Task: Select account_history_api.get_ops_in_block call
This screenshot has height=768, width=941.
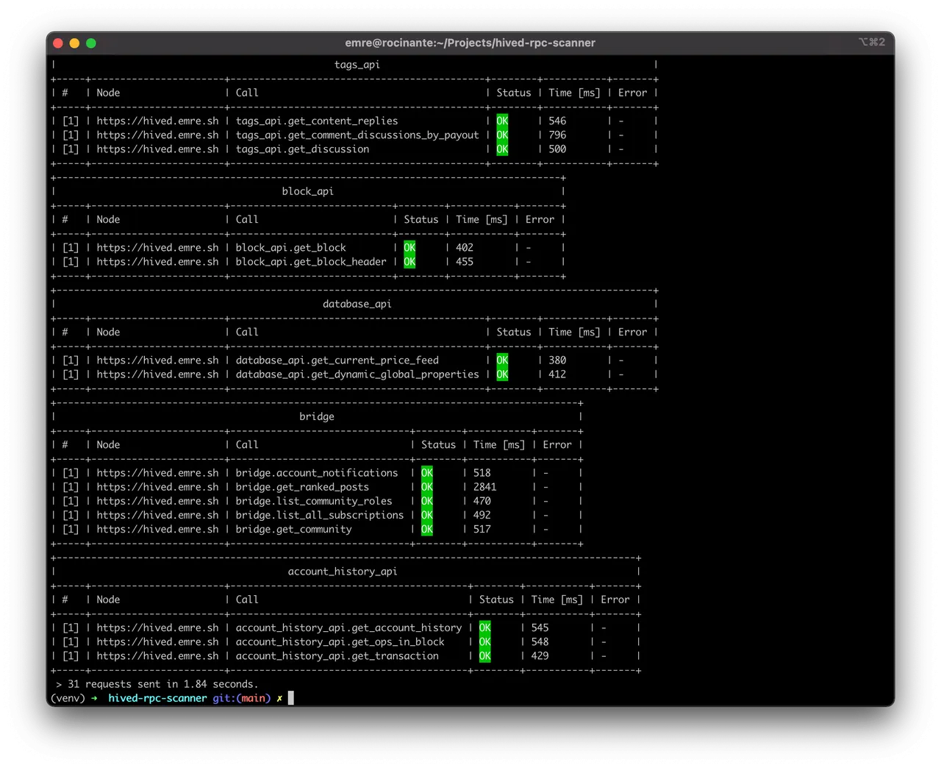Action: pyautogui.click(x=340, y=641)
